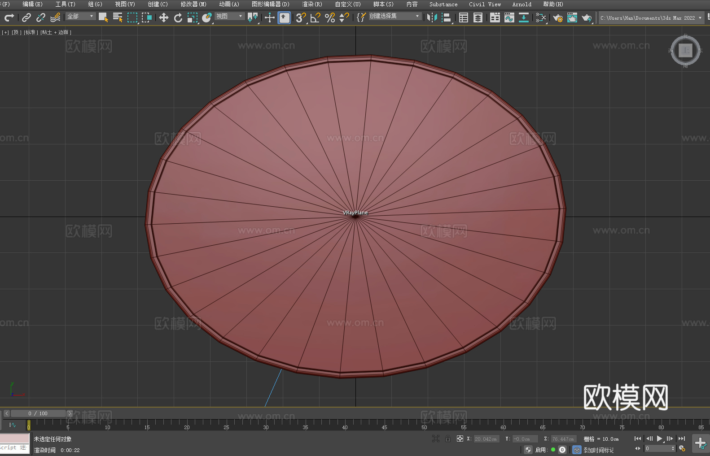Click the [顶] viewport view label
The image size is (710, 456).
(16, 32)
